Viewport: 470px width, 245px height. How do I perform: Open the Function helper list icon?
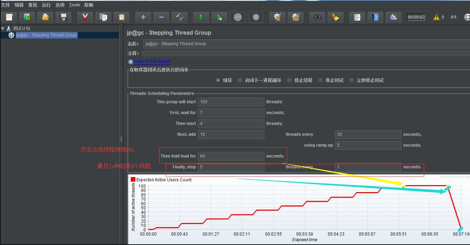point(357,17)
